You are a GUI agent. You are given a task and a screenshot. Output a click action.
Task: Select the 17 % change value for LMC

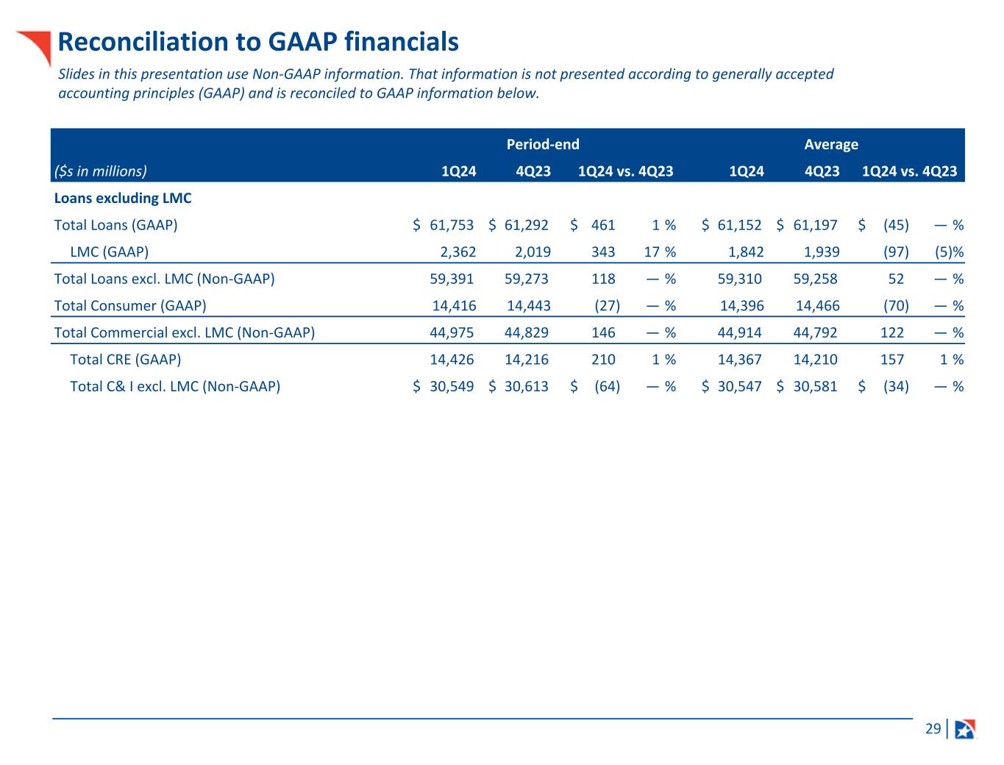[x=660, y=252]
